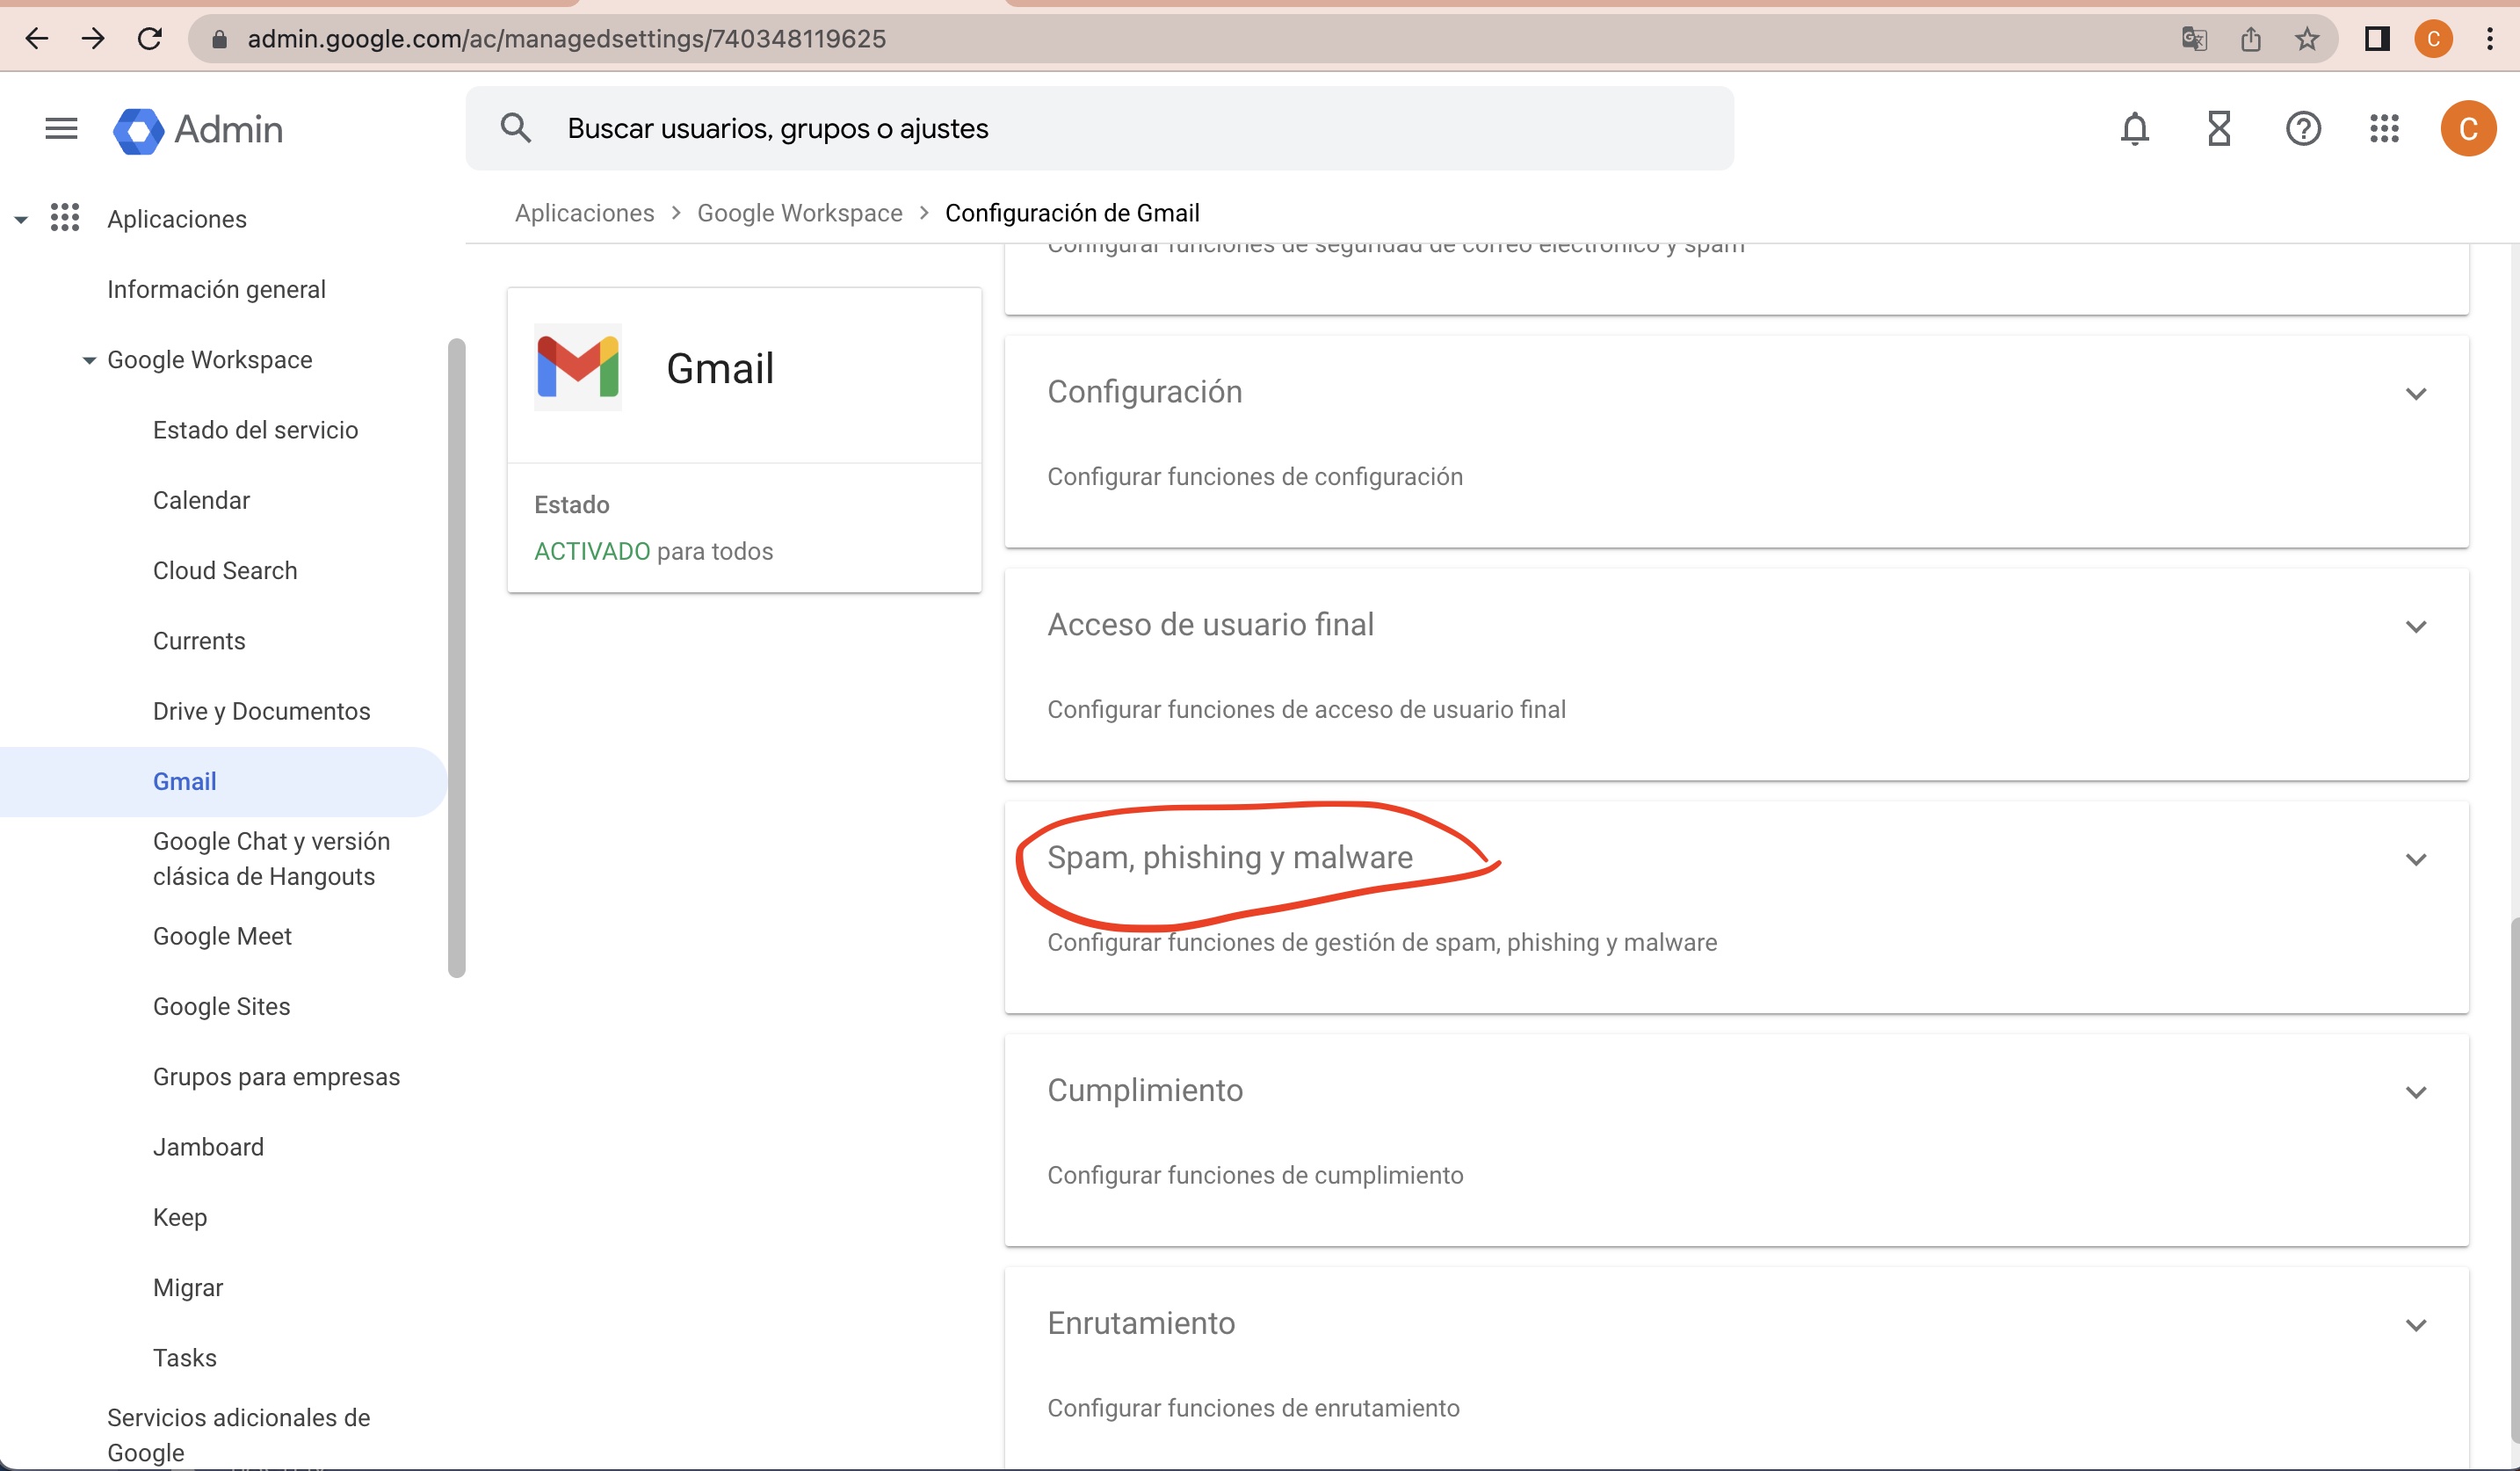The image size is (2520, 1471).
Task: Expand the Spam, phishing y malware chevron
Action: (2416, 860)
